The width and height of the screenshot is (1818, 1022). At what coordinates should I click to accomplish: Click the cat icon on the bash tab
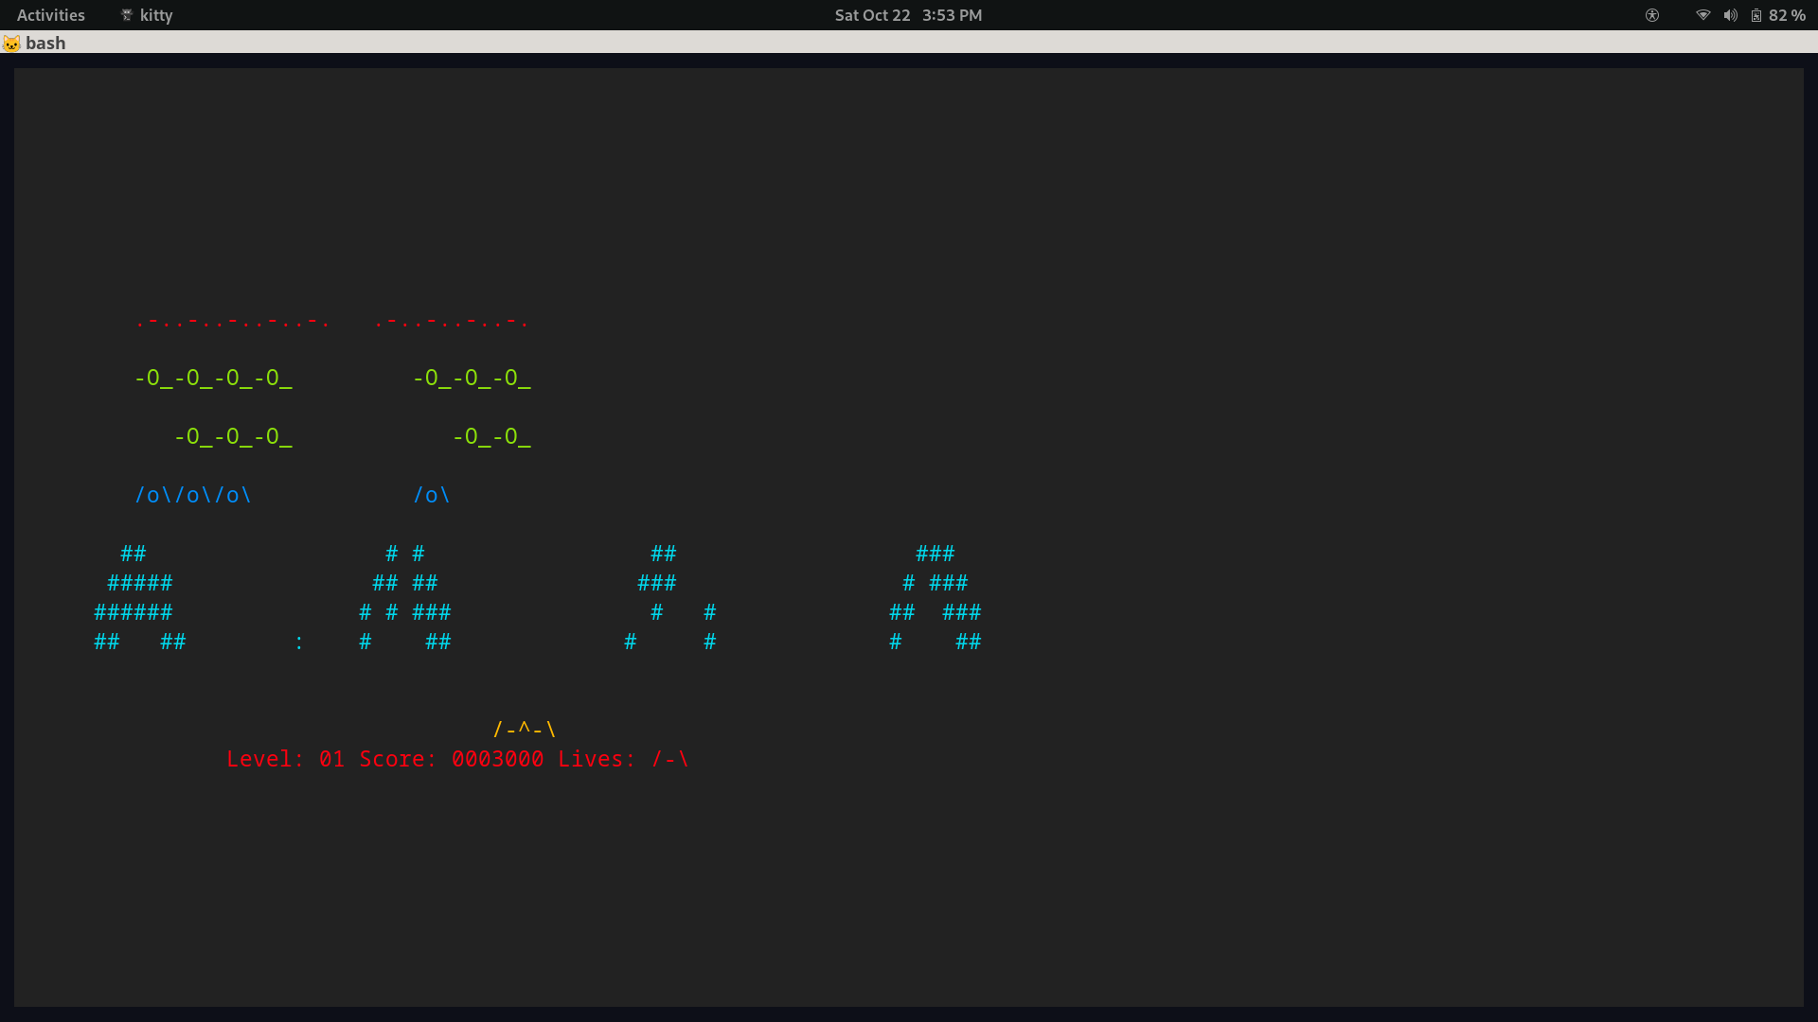coord(10,43)
